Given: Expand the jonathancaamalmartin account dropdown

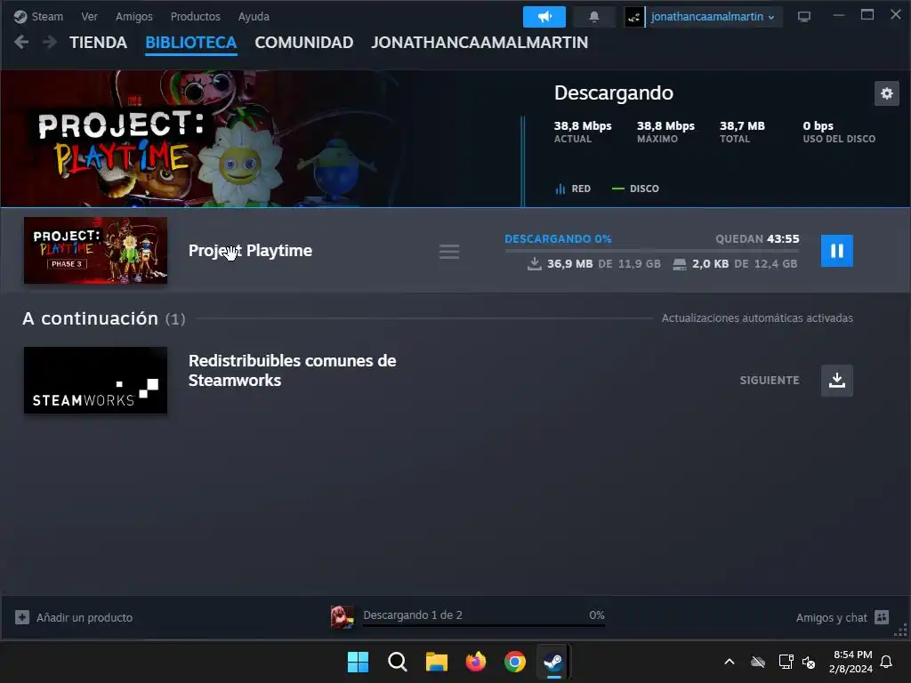Looking at the screenshot, I should tap(713, 17).
